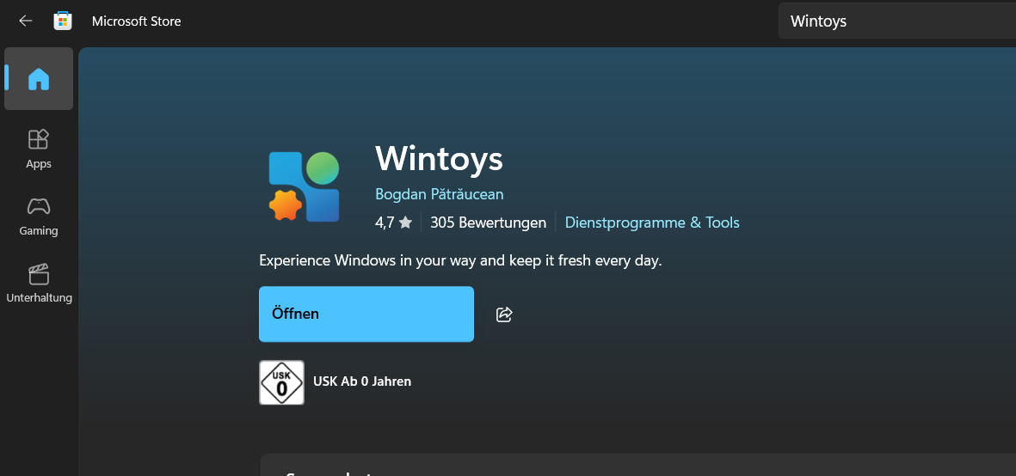The height and width of the screenshot is (476, 1016).
Task: Share the Wintoys app
Action: coord(504,314)
